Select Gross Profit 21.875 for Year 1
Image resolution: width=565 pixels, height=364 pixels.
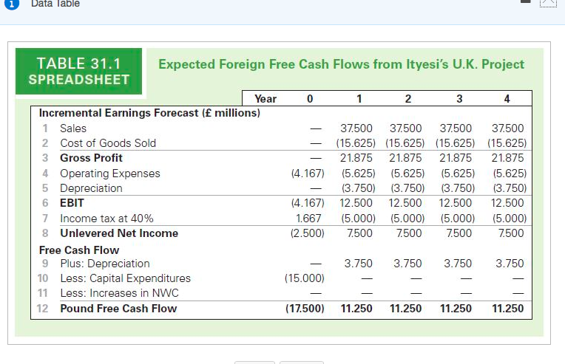tap(356, 158)
